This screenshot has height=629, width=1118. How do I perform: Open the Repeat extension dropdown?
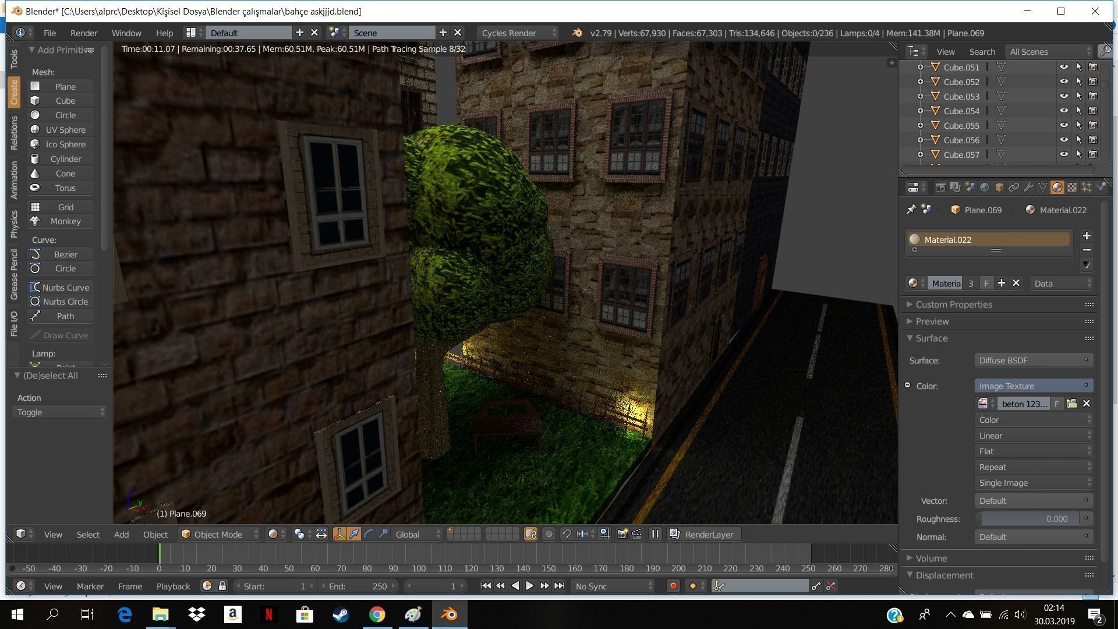click(x=1034, y=467)
